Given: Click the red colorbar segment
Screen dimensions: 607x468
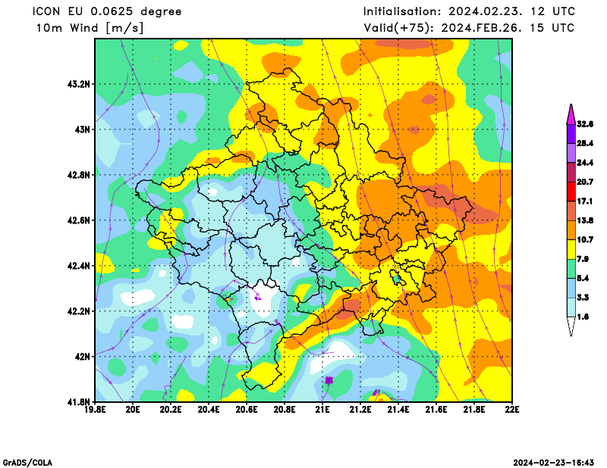Looking at the screenshot, I should 571,192.
